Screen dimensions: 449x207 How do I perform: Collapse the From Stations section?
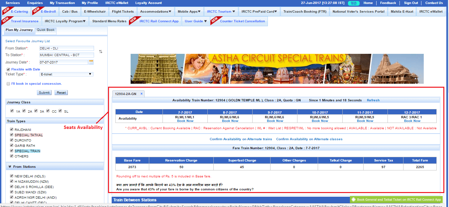tap(10, 166)
